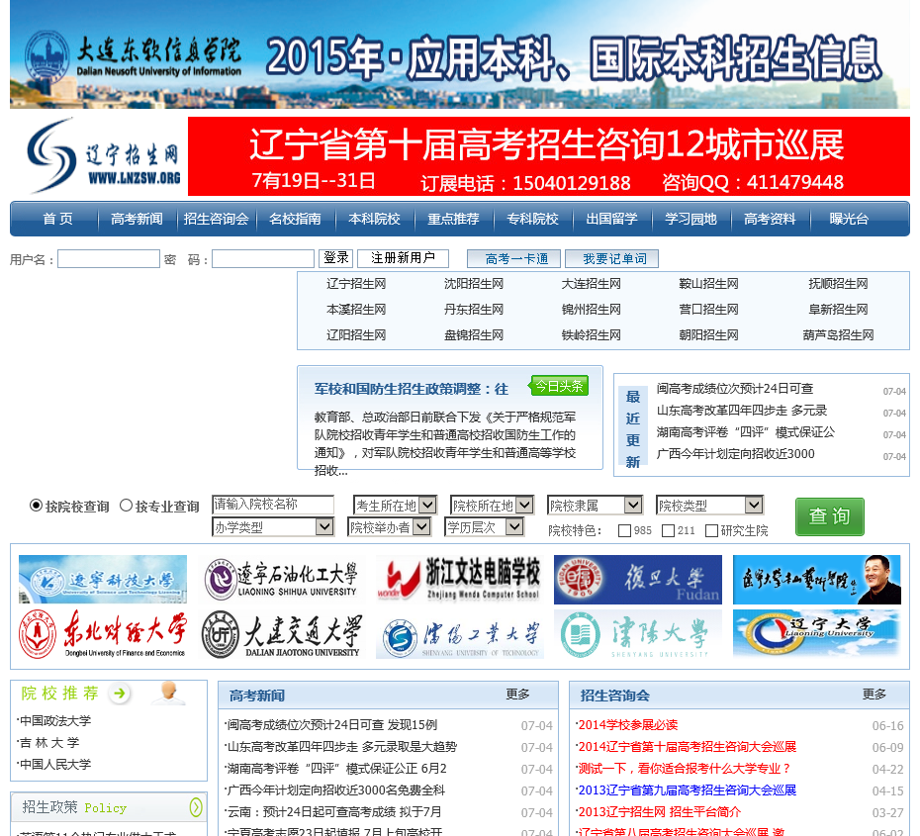
Task: Click 更多 in the 招生咨询会 header
Action: [874, 694]
